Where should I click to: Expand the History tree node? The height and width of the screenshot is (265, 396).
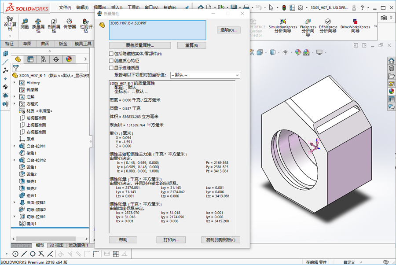pyautogui.click(x=15, y=83)
